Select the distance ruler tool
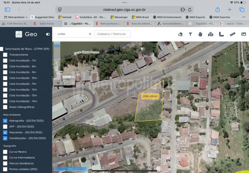This screenshot has height=173, width=249. [233, 34]
